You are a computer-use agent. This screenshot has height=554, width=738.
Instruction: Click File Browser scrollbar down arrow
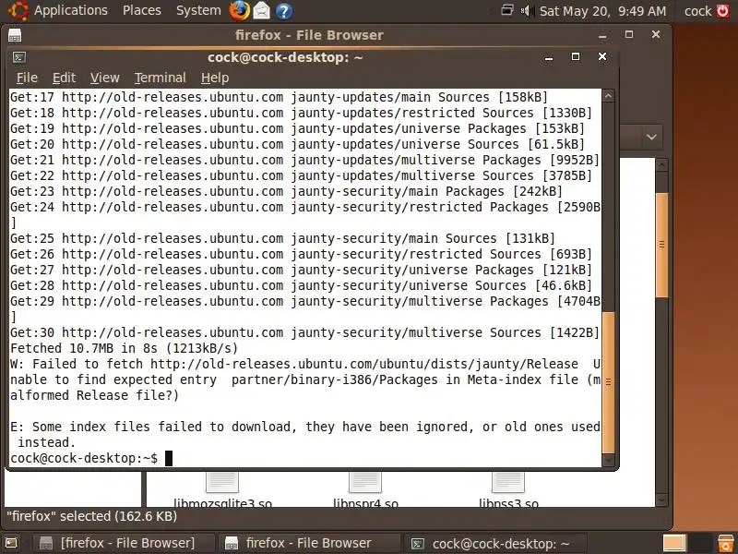(x=661, y=500)
